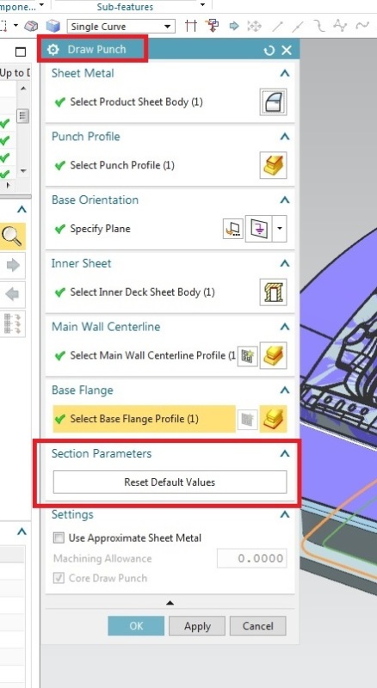Viewport: 377px width, 688px height.
Task: Click the Reset Default Values button
Action: click(x=170, y=482)
